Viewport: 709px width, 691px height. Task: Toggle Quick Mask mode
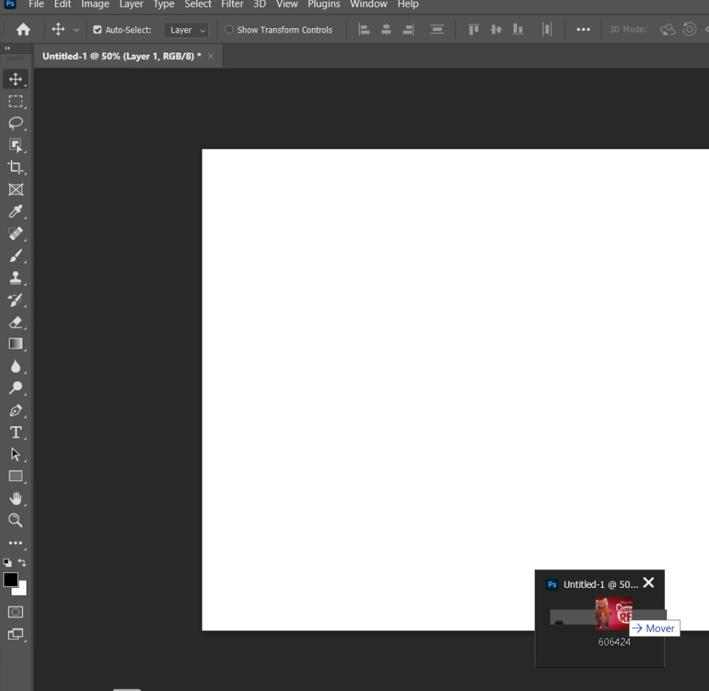point(15,612)
